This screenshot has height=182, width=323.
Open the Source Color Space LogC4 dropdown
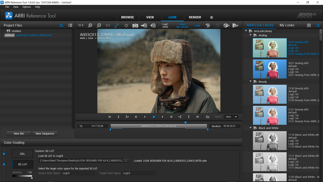point(78,173)
